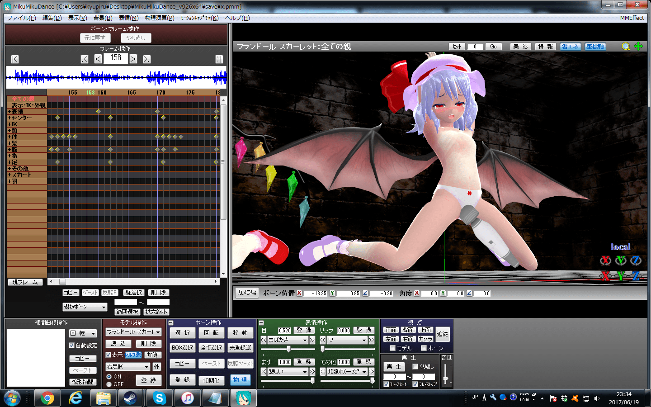This screenshot has height=407, width=651.
Task: Click the magnifier zoom icon in viewport
Action: click(626, 47)
